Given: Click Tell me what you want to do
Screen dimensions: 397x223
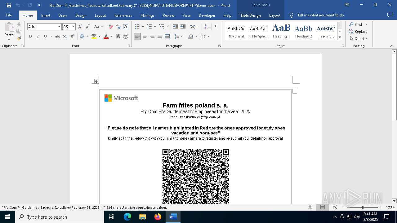Looking at the screenshot, I should (320, 15).
